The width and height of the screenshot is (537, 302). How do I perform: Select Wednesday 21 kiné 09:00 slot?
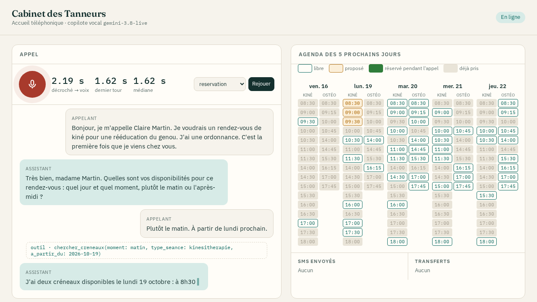(442, 112)
